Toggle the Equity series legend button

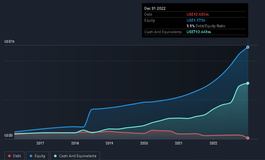[38, 156]
